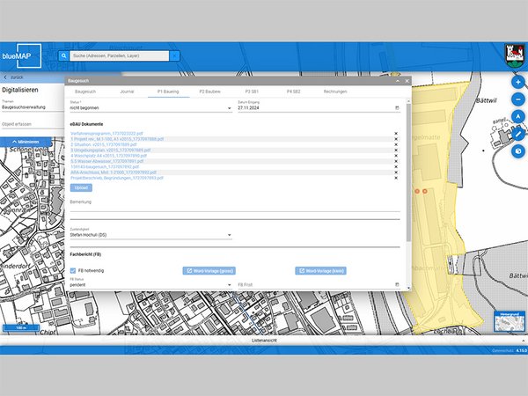Remove the Verfahrensprogramm pdf document
This screenshot has height=396, width=528.
click(x=396, y=134)
